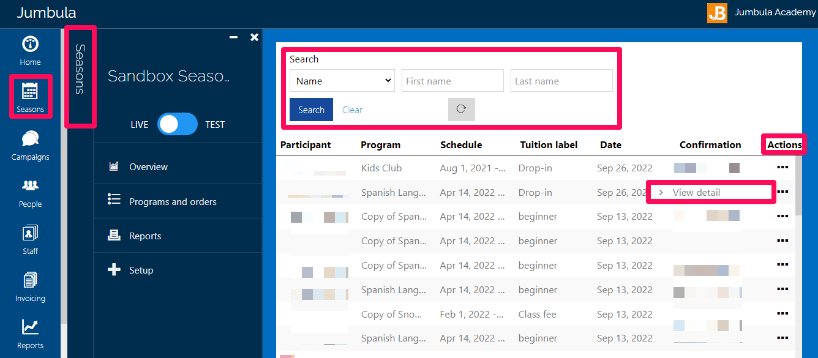Screen dimensions: 818x358
Task: Click the Class fee tuition cell
Action: 538,314
